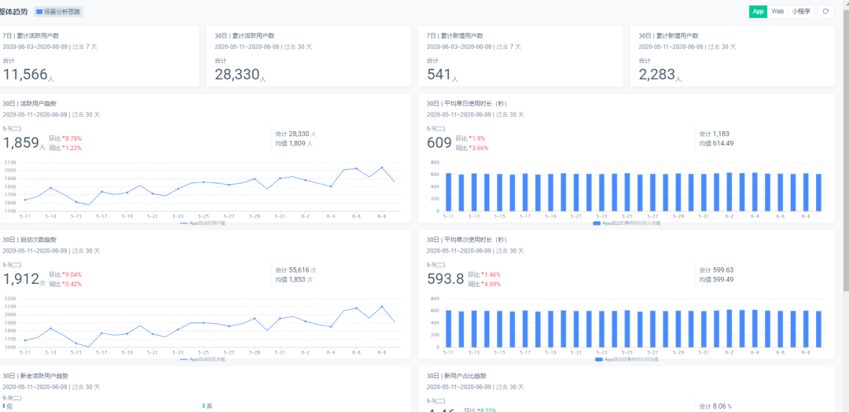The image size is (849, 412).
Task: Select the 合计 55,616 次 launch total
Action: 296,270
